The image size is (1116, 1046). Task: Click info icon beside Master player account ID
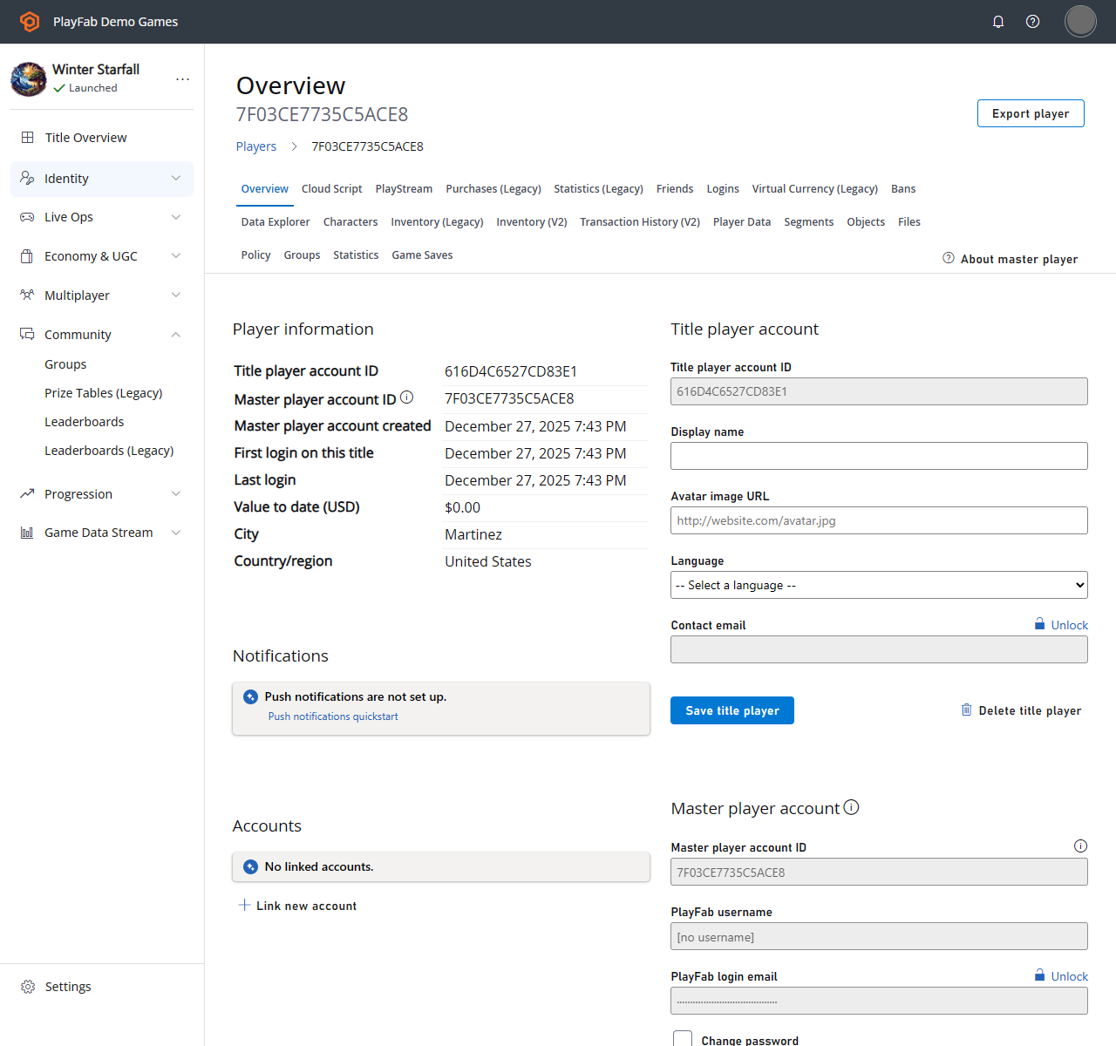[406, 397]
